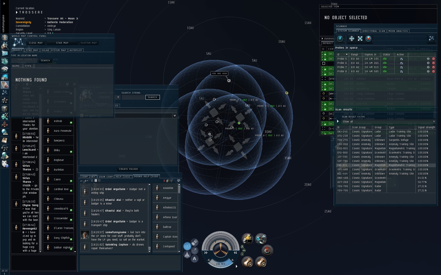Open the Assets cube sidebar icon

pos(5,108)
